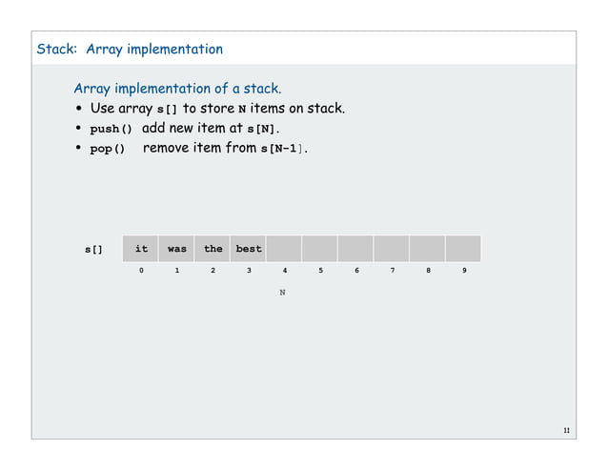Select the empty array cell above index 6
The height and width of the screenshot is (470, 608).
356,249
